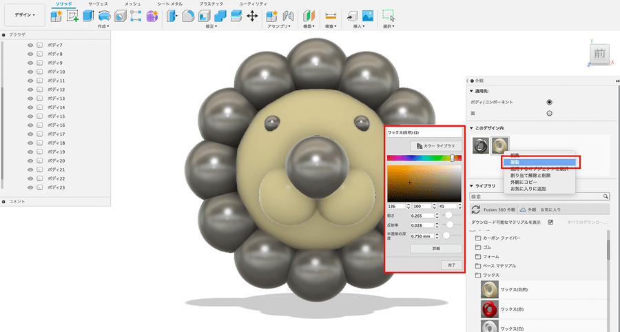Click the Move/Copy arrows icon
The height and width of the screenshot is (332, 620).
pyautogui.click(x=252, y=16)
